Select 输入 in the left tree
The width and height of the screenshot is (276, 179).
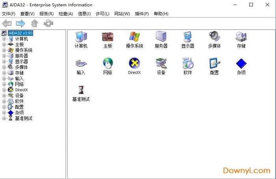[x=19, y=79]
